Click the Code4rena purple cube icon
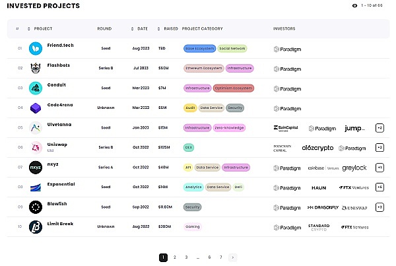This screenshot has height=266, width=396. (36, 108)
